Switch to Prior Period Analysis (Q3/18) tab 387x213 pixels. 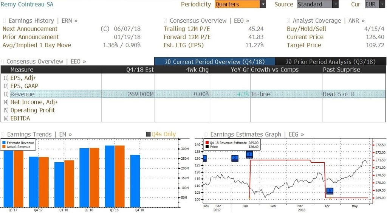pyautogui.click(x=331, y=62)
